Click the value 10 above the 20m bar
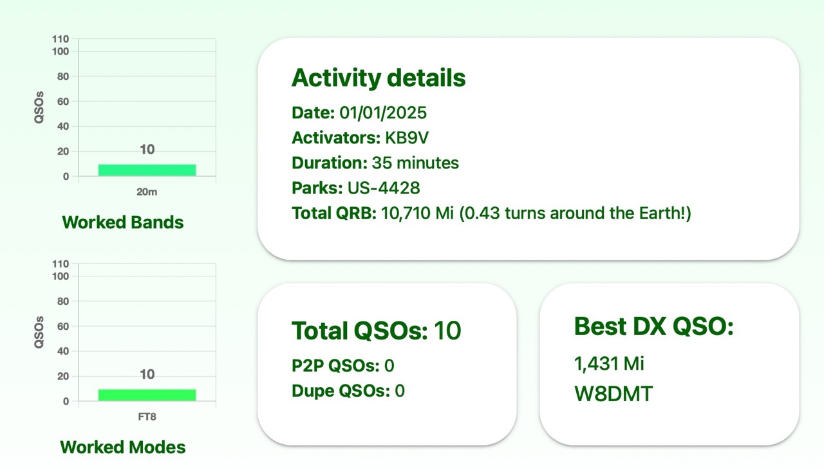 click(147, 149)
